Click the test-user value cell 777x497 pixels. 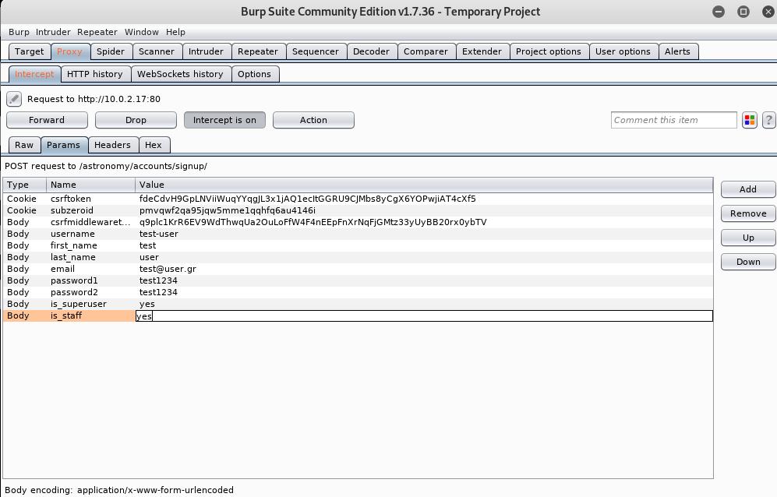424,234
